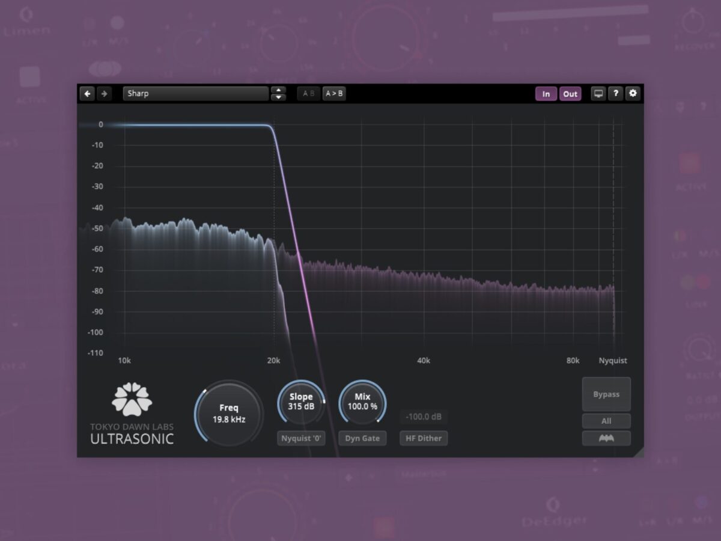The height and width of the screenshot is (541, 721).
Task: Click the monitor display icon
Action: [598, 94]
